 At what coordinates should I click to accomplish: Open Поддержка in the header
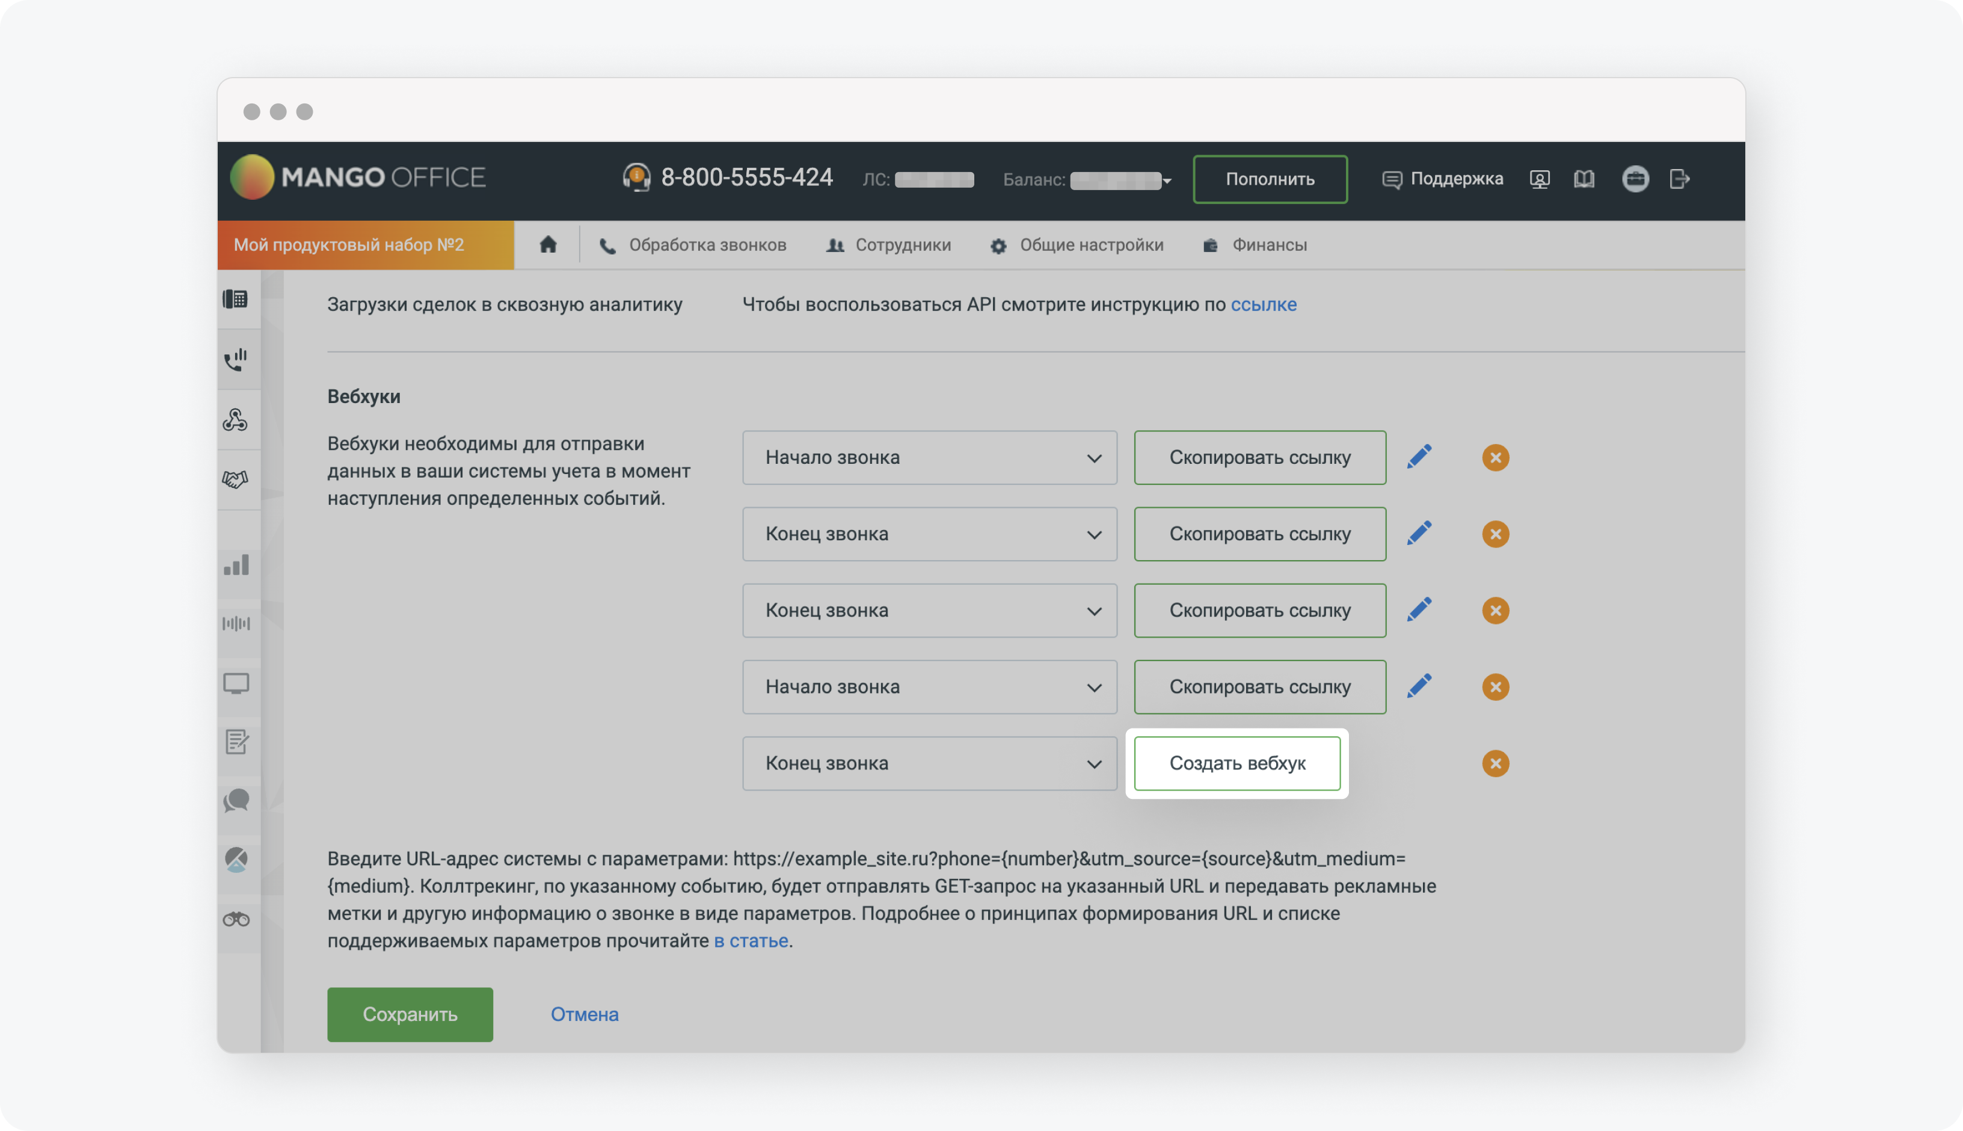pyautogui.click(x=1442, y=179)
